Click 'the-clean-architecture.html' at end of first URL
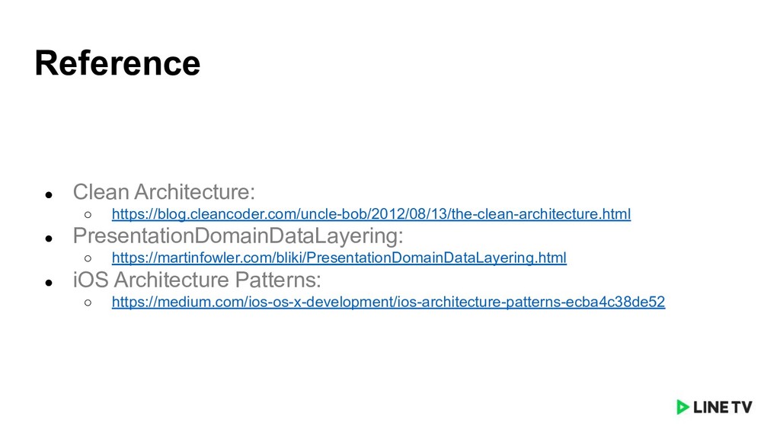780x439 pixels. [541, 214]
